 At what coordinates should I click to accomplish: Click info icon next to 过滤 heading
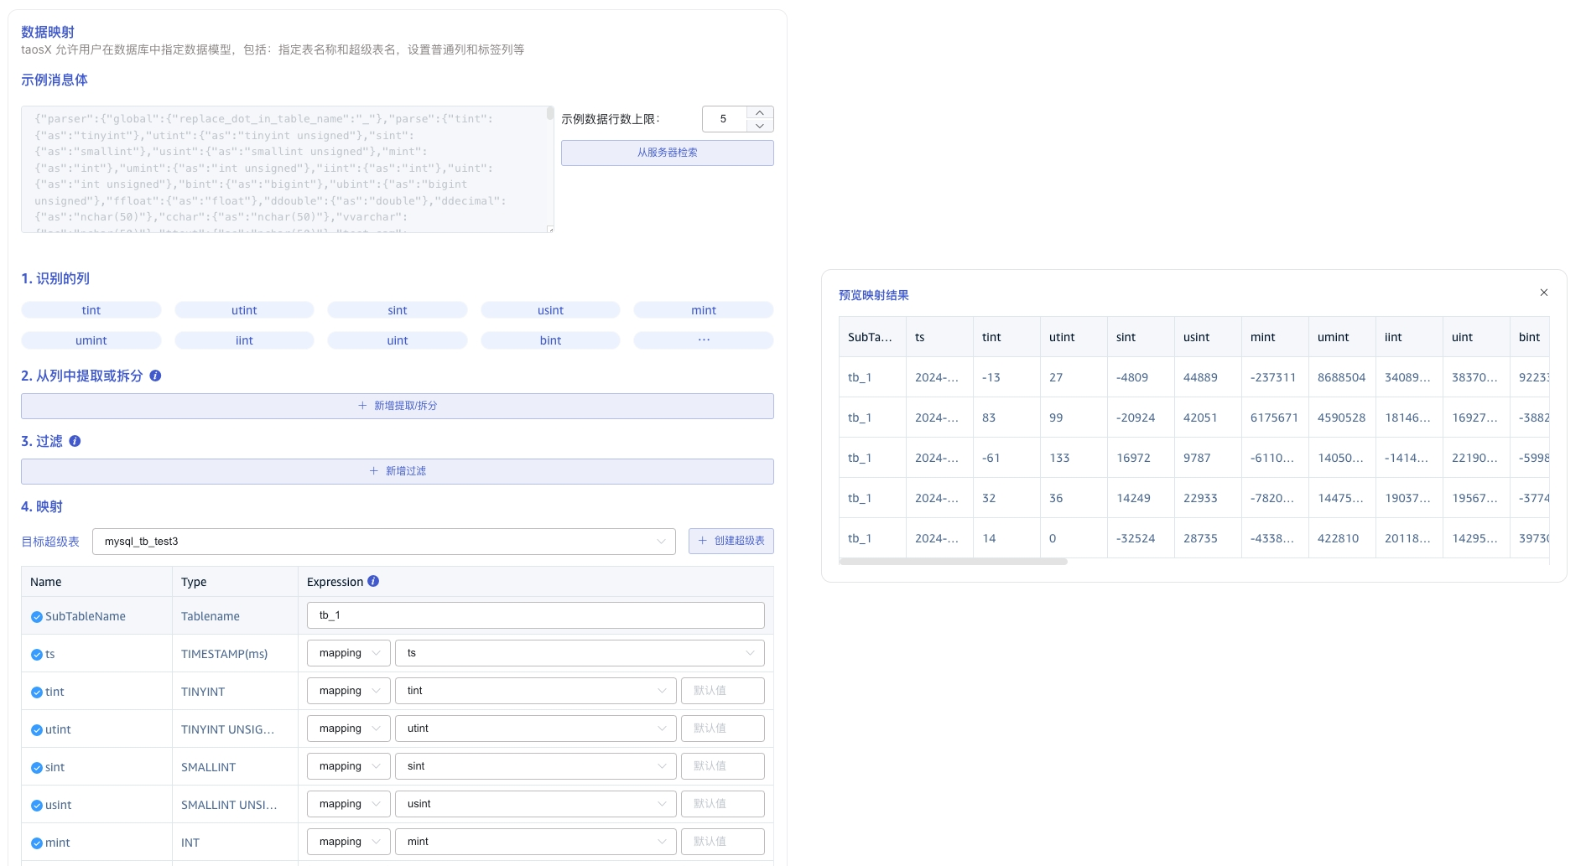75,441
